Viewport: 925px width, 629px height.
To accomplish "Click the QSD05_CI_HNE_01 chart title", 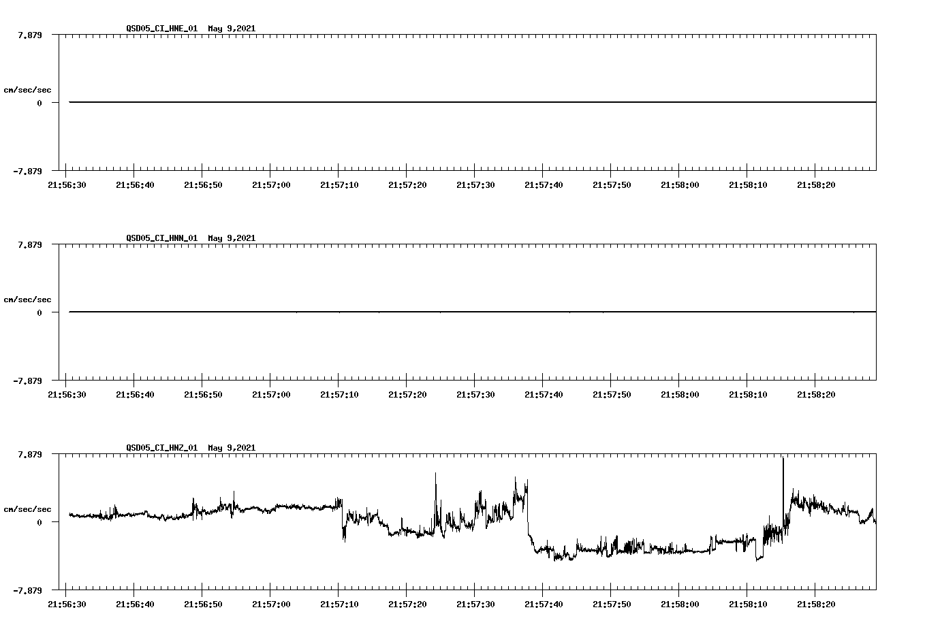I will (x=191, y=29).
